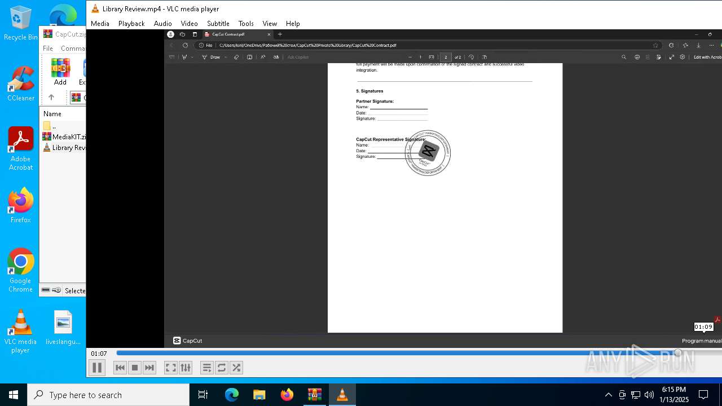Click Ask Copilot in the video PDF toolbar
Viewport: 722px width, 406px height.
point(298,57)
